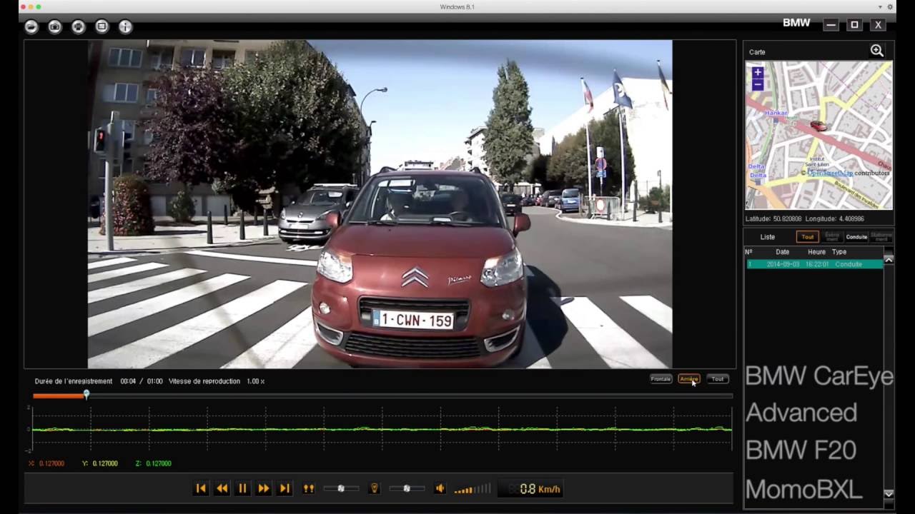Image resolution: width=915 pixels, height=514 pixels.
Task: Click the Date column header
Action: (783, 252)
